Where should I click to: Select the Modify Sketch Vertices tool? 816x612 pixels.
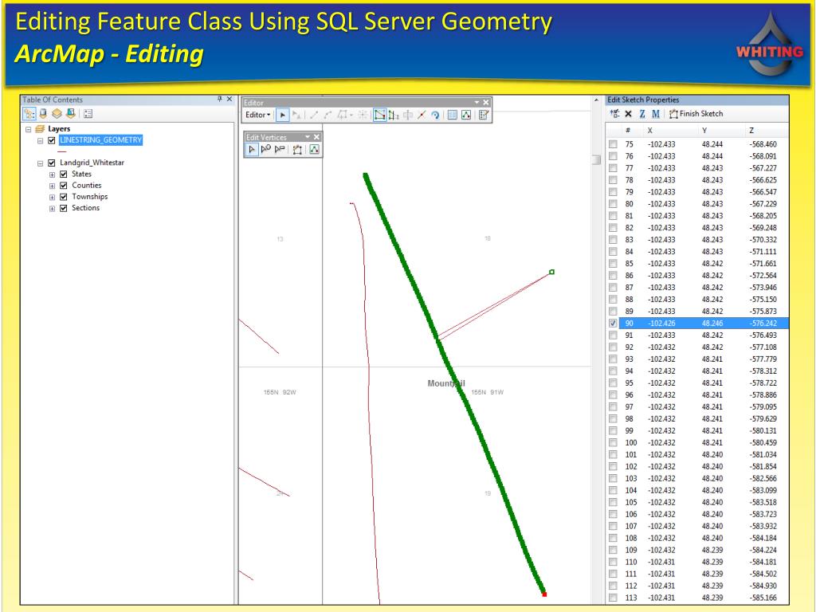coord(251,150)
